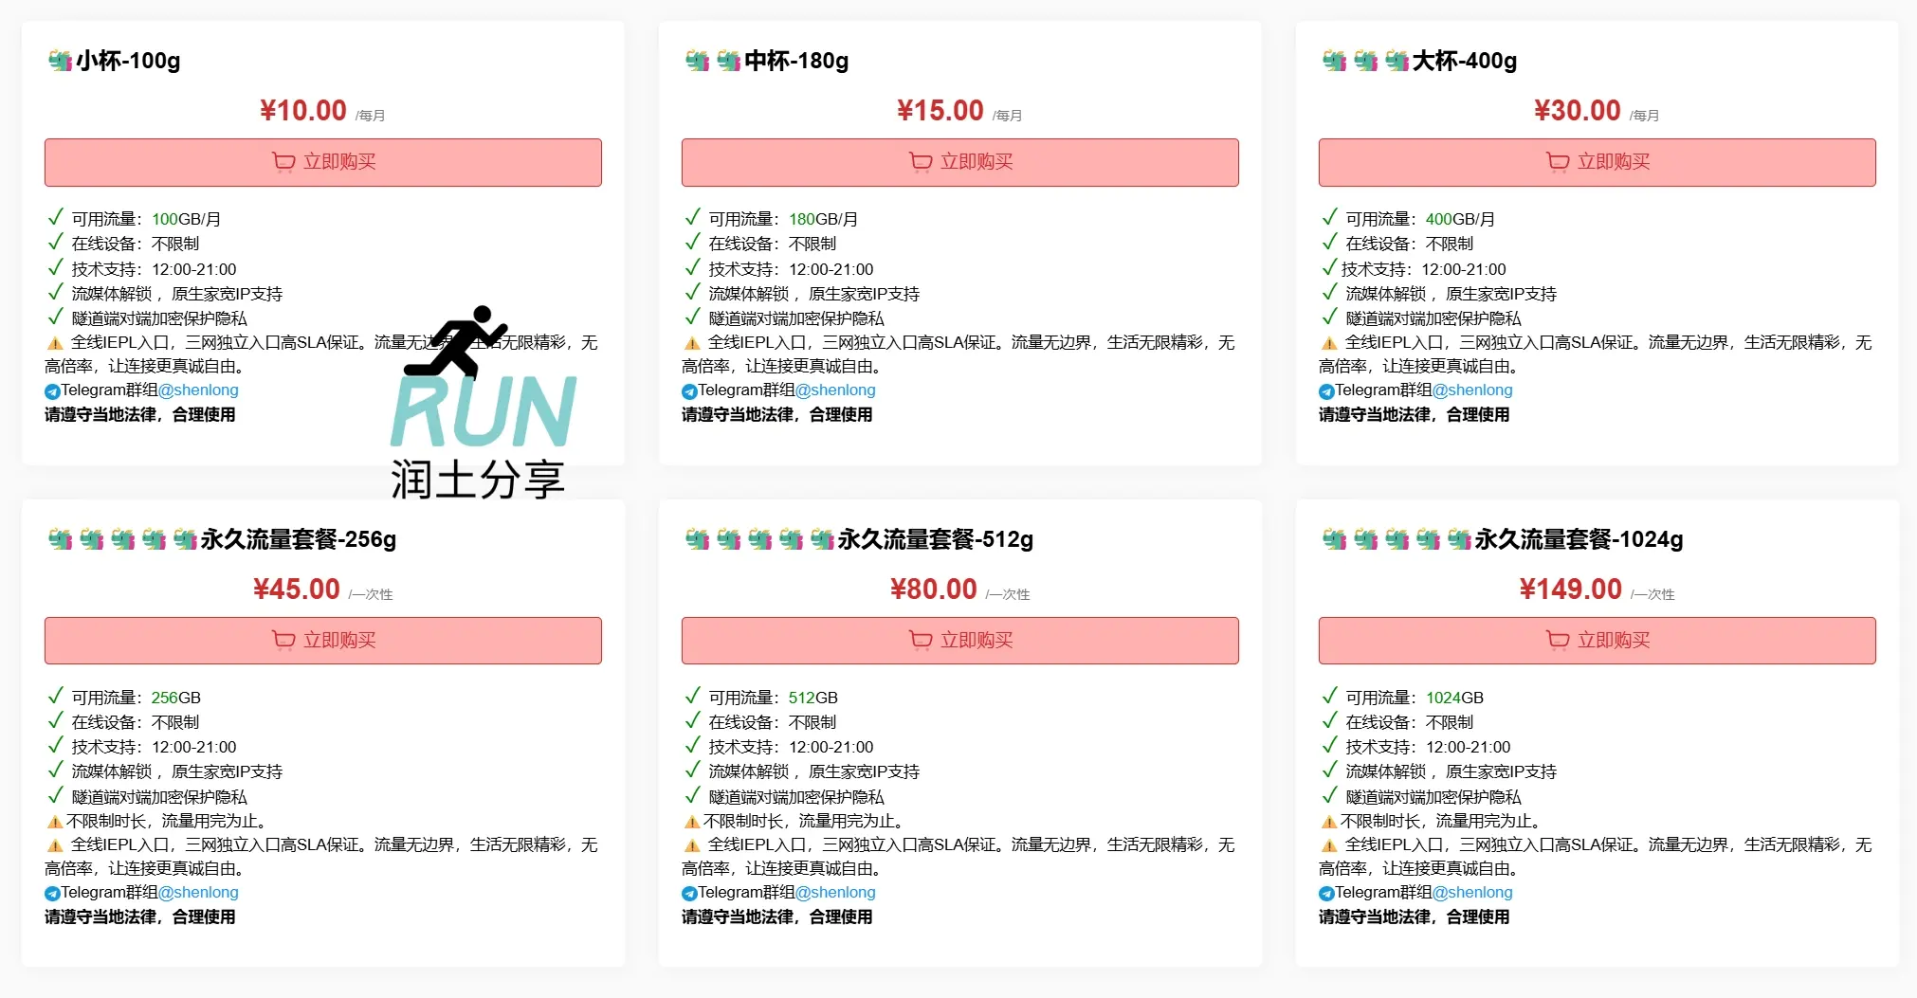Open @shenlong link in 永久流量套餐-256g card
The image size is (1917, 998).
[x=198, y=893]
